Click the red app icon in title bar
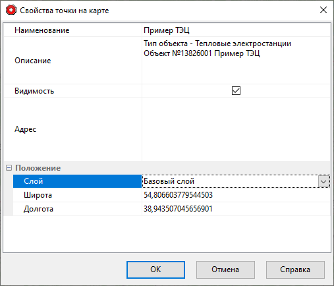334x286 pixels. click(11, 11)
